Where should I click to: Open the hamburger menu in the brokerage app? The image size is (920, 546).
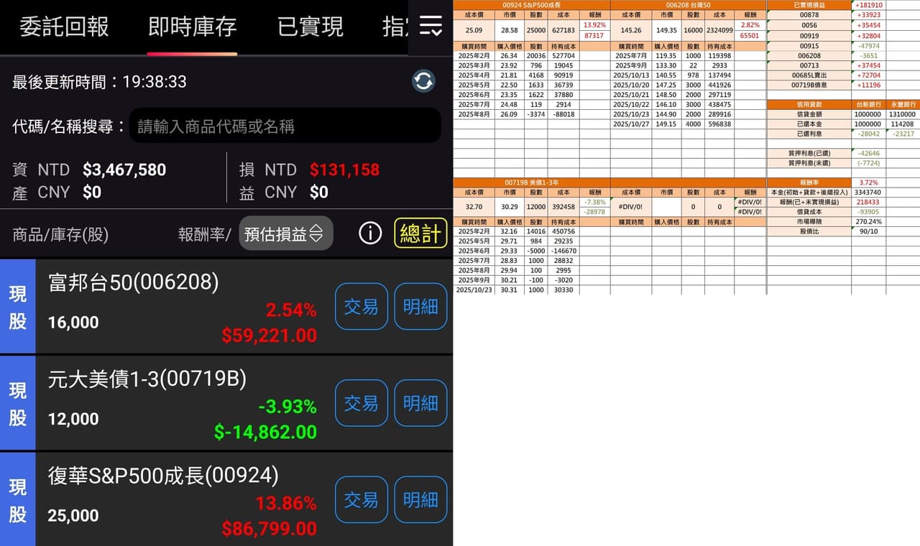[x=431, y=27]
